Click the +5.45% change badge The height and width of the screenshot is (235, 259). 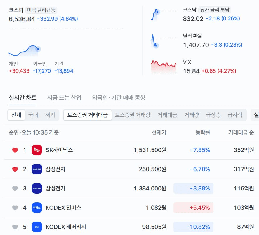coord(193,208)
